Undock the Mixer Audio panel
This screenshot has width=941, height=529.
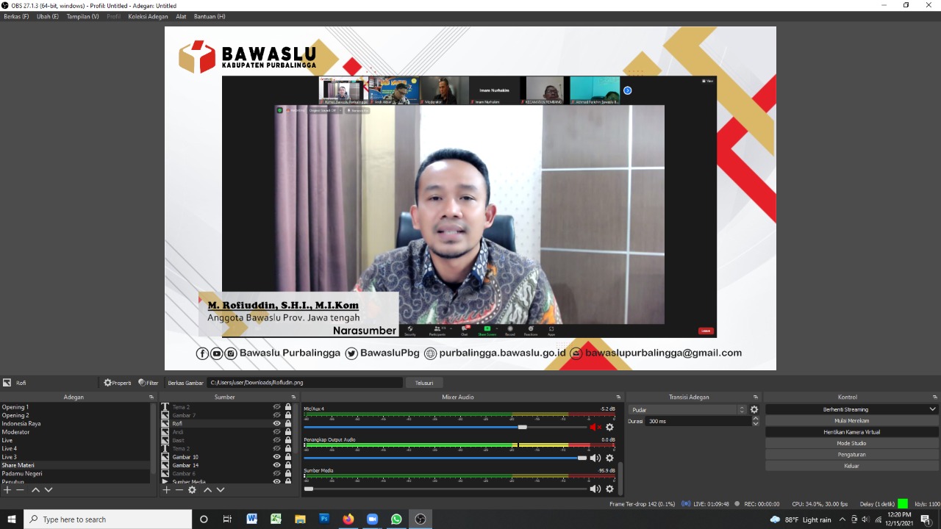click(618, 397)
